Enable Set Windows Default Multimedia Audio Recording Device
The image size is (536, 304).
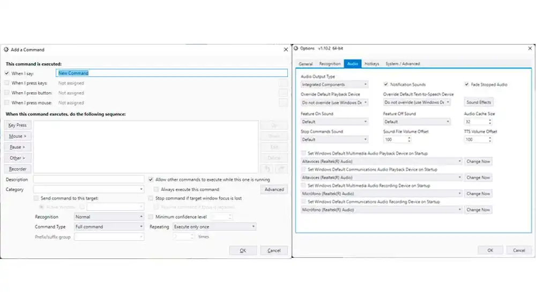[x=303, y=186]
